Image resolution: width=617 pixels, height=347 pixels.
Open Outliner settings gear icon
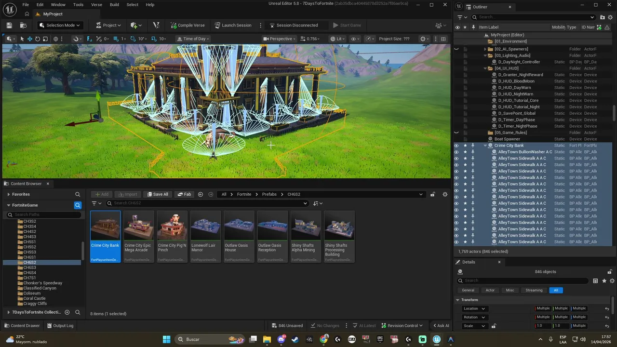point(611,17)
